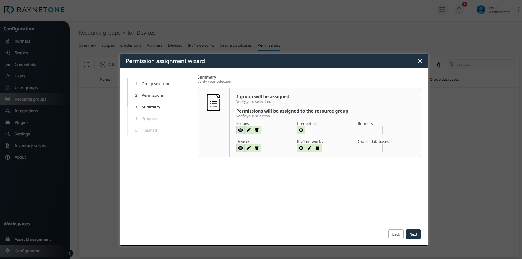Select the Group selection wizard step
522x259 pixels.
156,83
